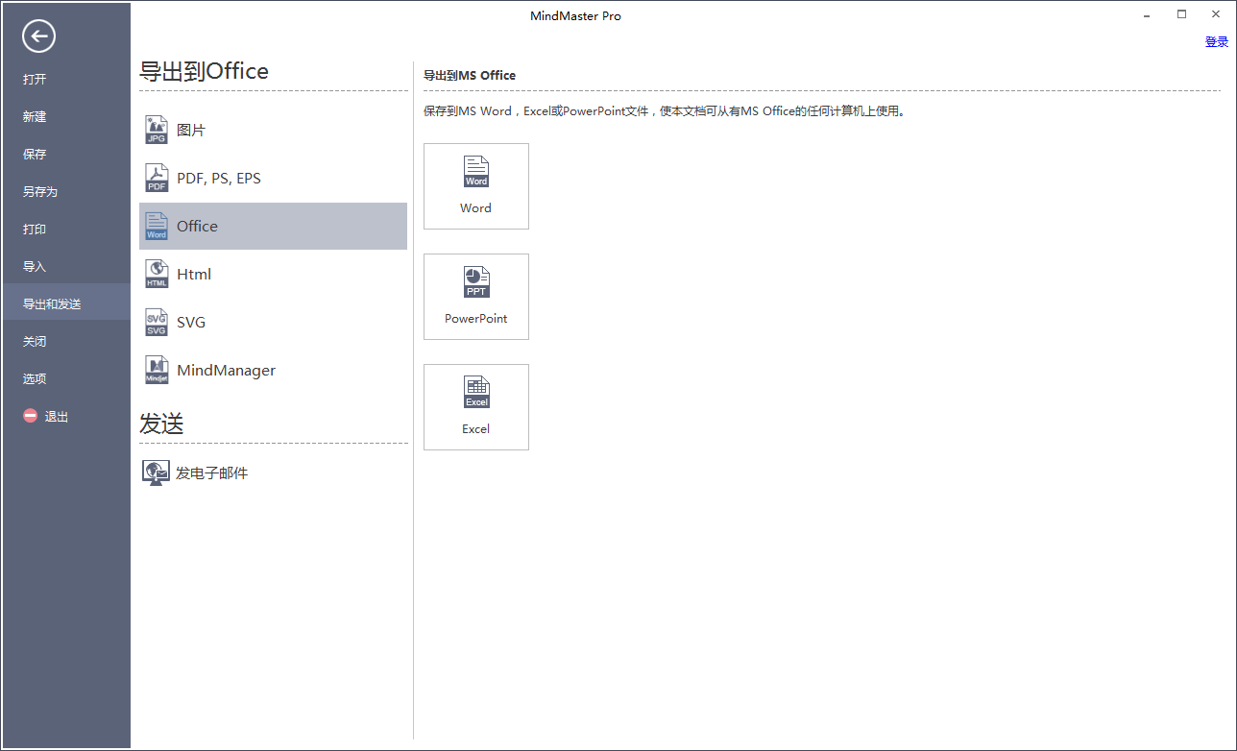Click the Excel button label

tap(475, 428)
